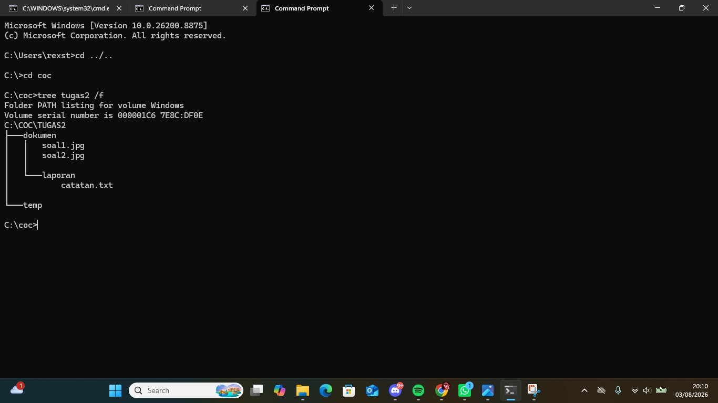Click the 'dokumen' folder in tree output

tap(39, 135)
